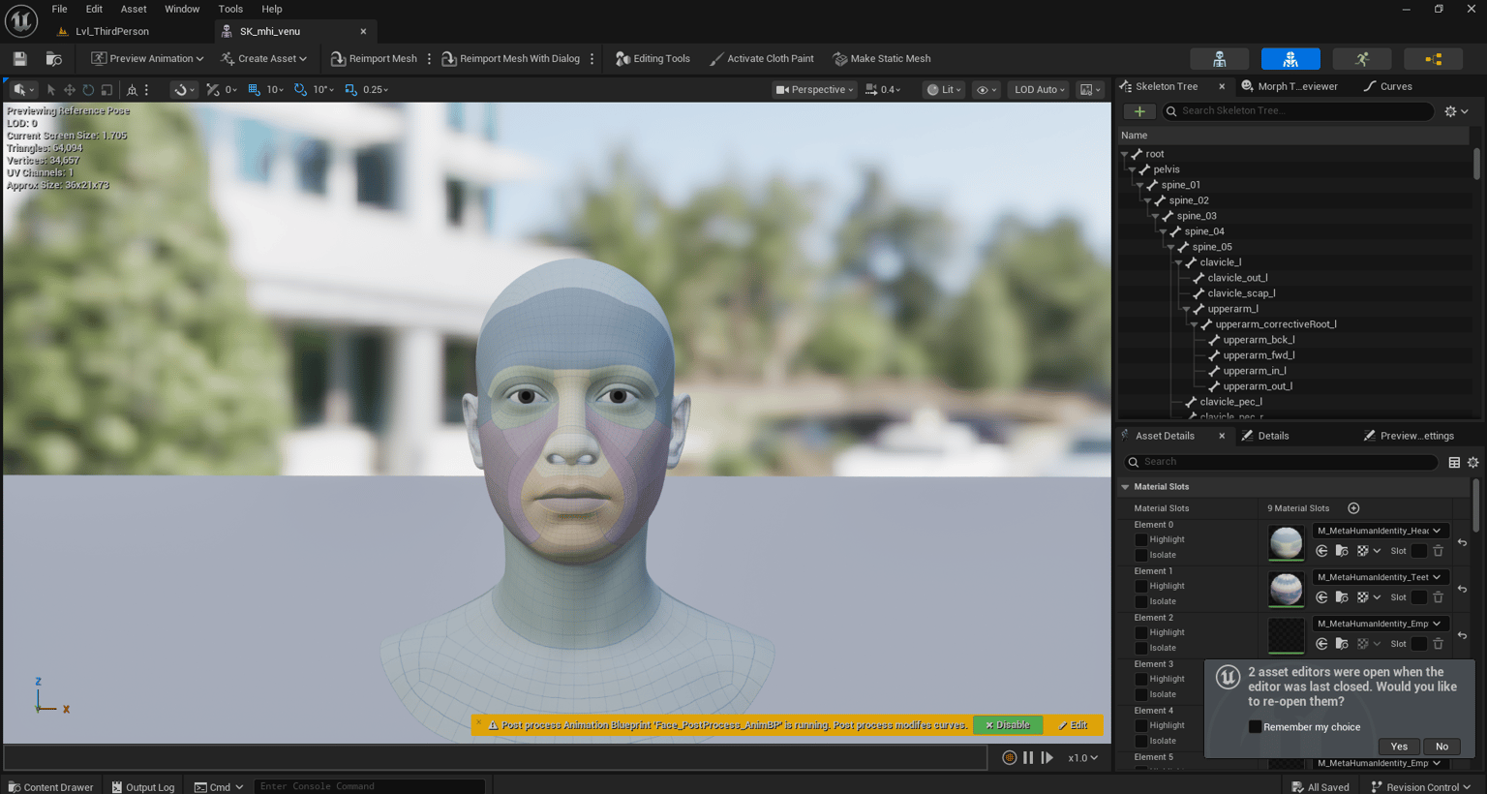Image resolution: width=1487 pixels, height=794 pixels.
Task: Click the Make Static Mesh button
Action: coord(882,59)
